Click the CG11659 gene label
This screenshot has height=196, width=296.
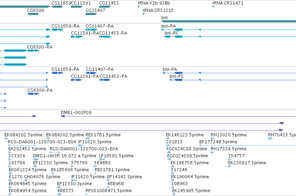tap(61, 3)
